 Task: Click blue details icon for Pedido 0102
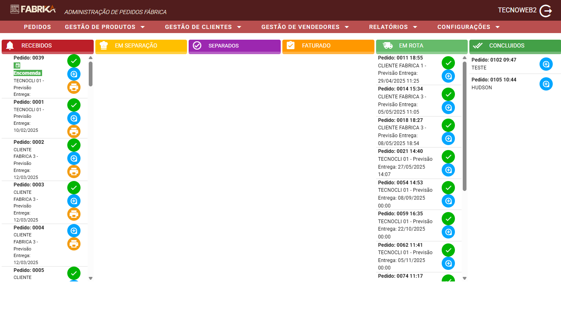[x=546, y=64]
